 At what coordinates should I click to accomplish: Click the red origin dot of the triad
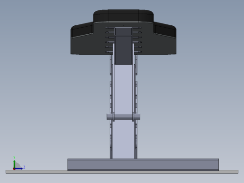point(14,169)
